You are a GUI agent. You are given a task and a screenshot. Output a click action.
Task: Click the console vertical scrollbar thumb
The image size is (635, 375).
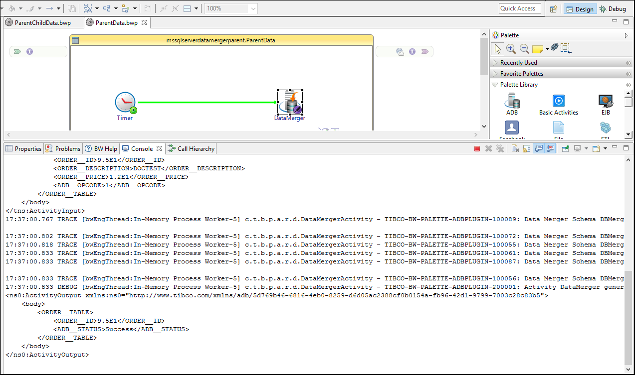[x=628, y=318]
